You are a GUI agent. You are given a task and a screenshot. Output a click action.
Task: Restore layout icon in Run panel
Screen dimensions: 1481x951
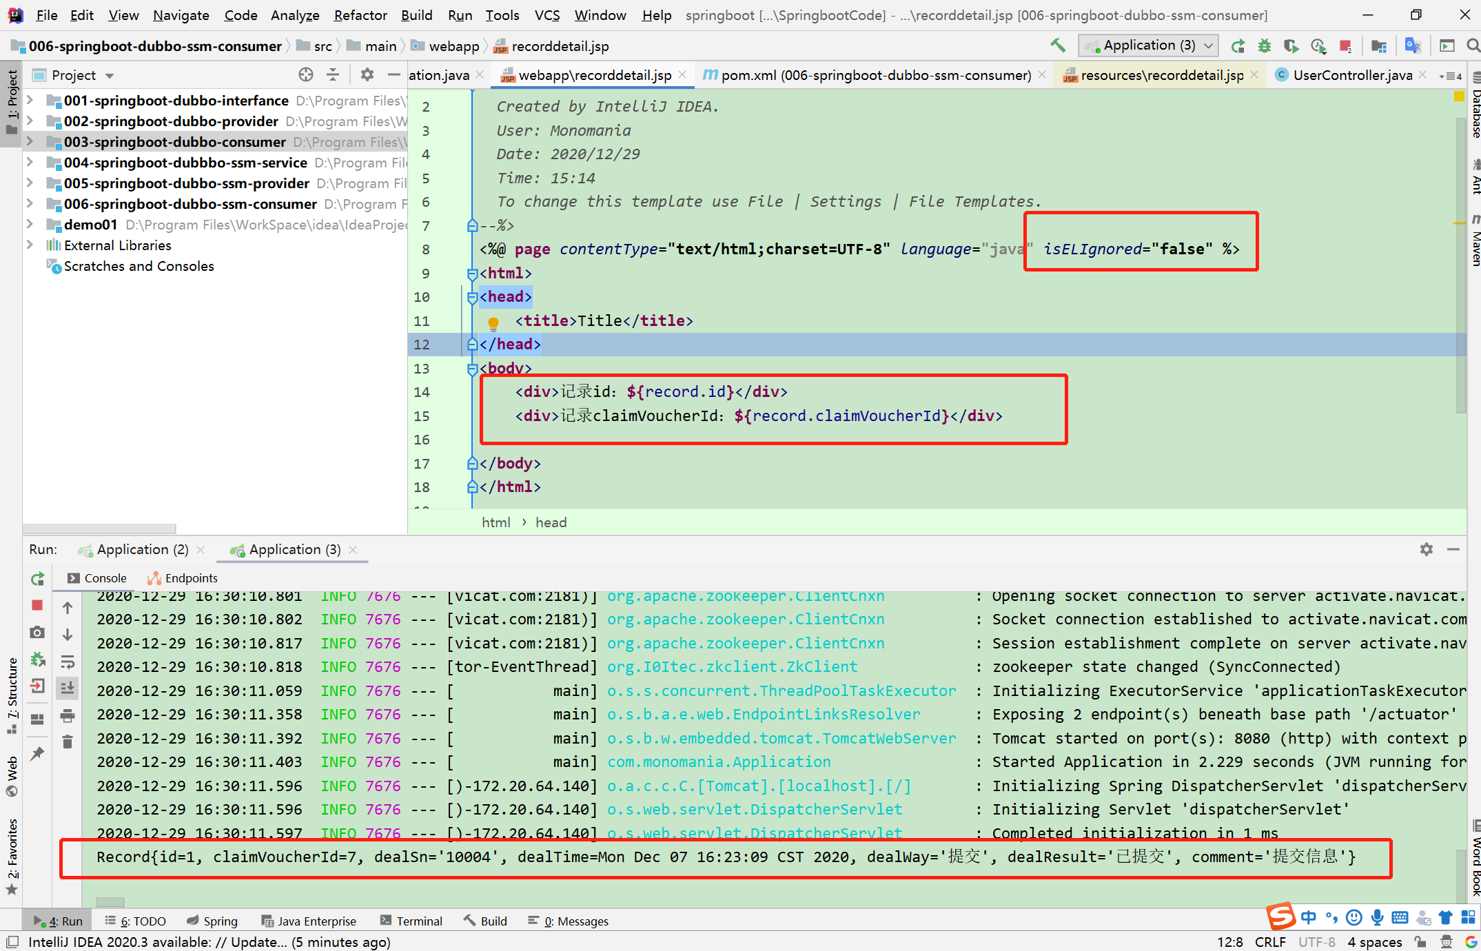(x=38, y=719)
